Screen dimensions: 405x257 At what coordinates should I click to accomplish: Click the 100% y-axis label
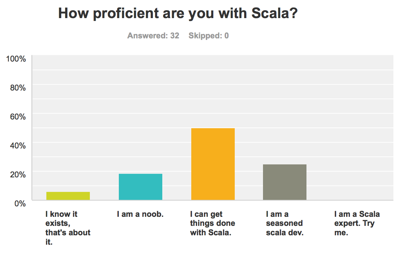tap(16, 59)
